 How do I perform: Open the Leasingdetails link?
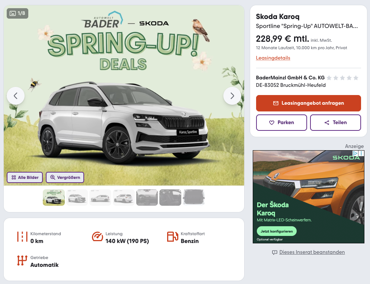point(273,58)
